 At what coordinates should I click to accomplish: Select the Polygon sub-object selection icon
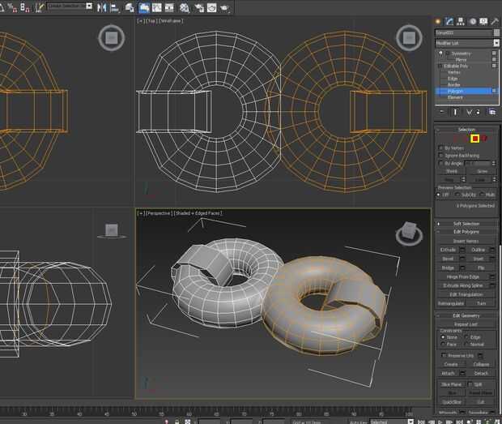(x=475, y=139)
